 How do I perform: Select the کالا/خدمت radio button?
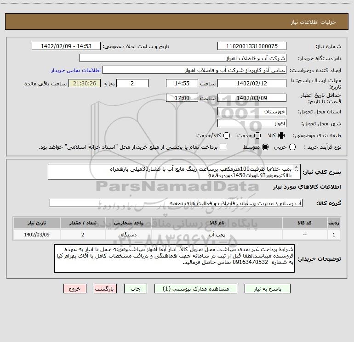tap(227, 135)
